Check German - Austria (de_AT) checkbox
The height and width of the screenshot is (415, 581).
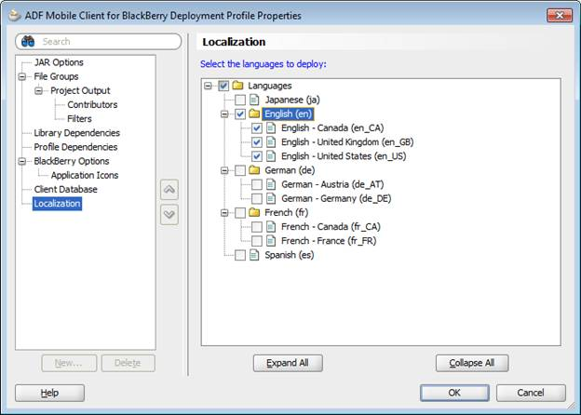coord(257,184)
